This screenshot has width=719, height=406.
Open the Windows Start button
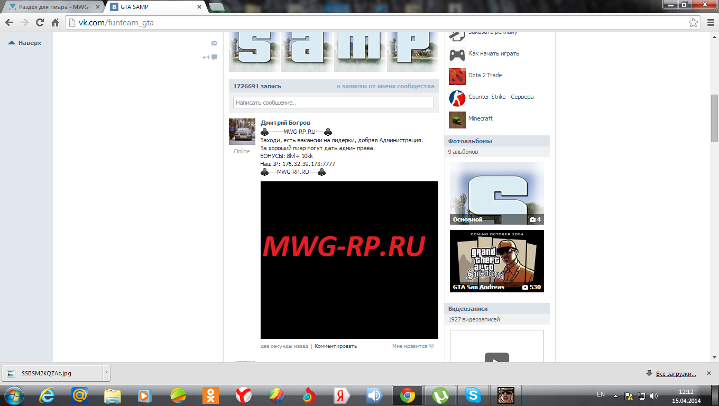pos(14,395)
